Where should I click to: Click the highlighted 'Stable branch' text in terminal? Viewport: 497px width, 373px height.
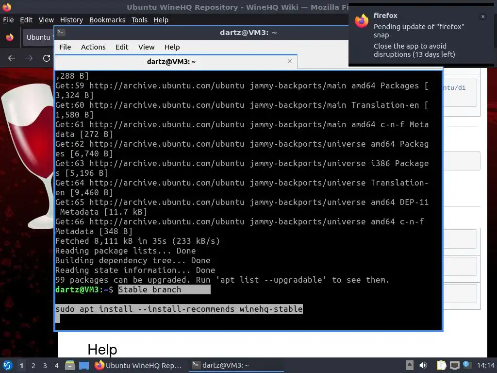pos(149,289)
